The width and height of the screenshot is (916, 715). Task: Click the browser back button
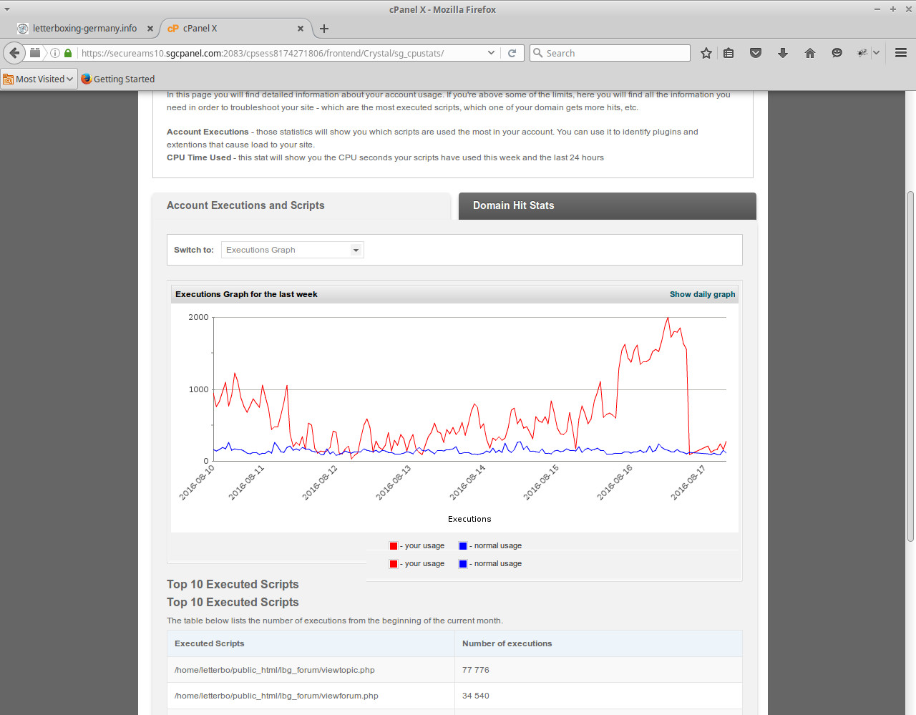tap(14, 53)
